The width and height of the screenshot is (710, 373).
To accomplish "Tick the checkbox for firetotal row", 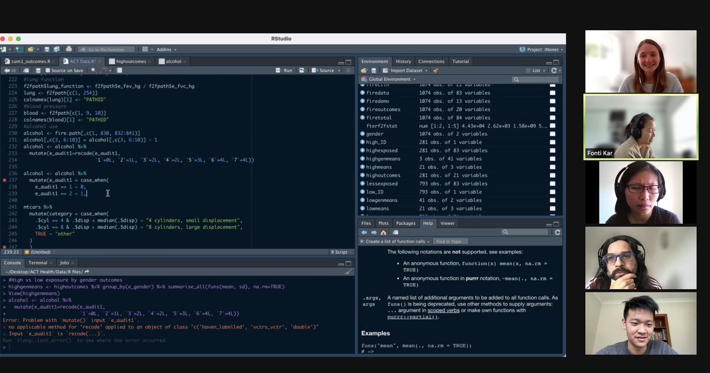I will tap(553, 118).
